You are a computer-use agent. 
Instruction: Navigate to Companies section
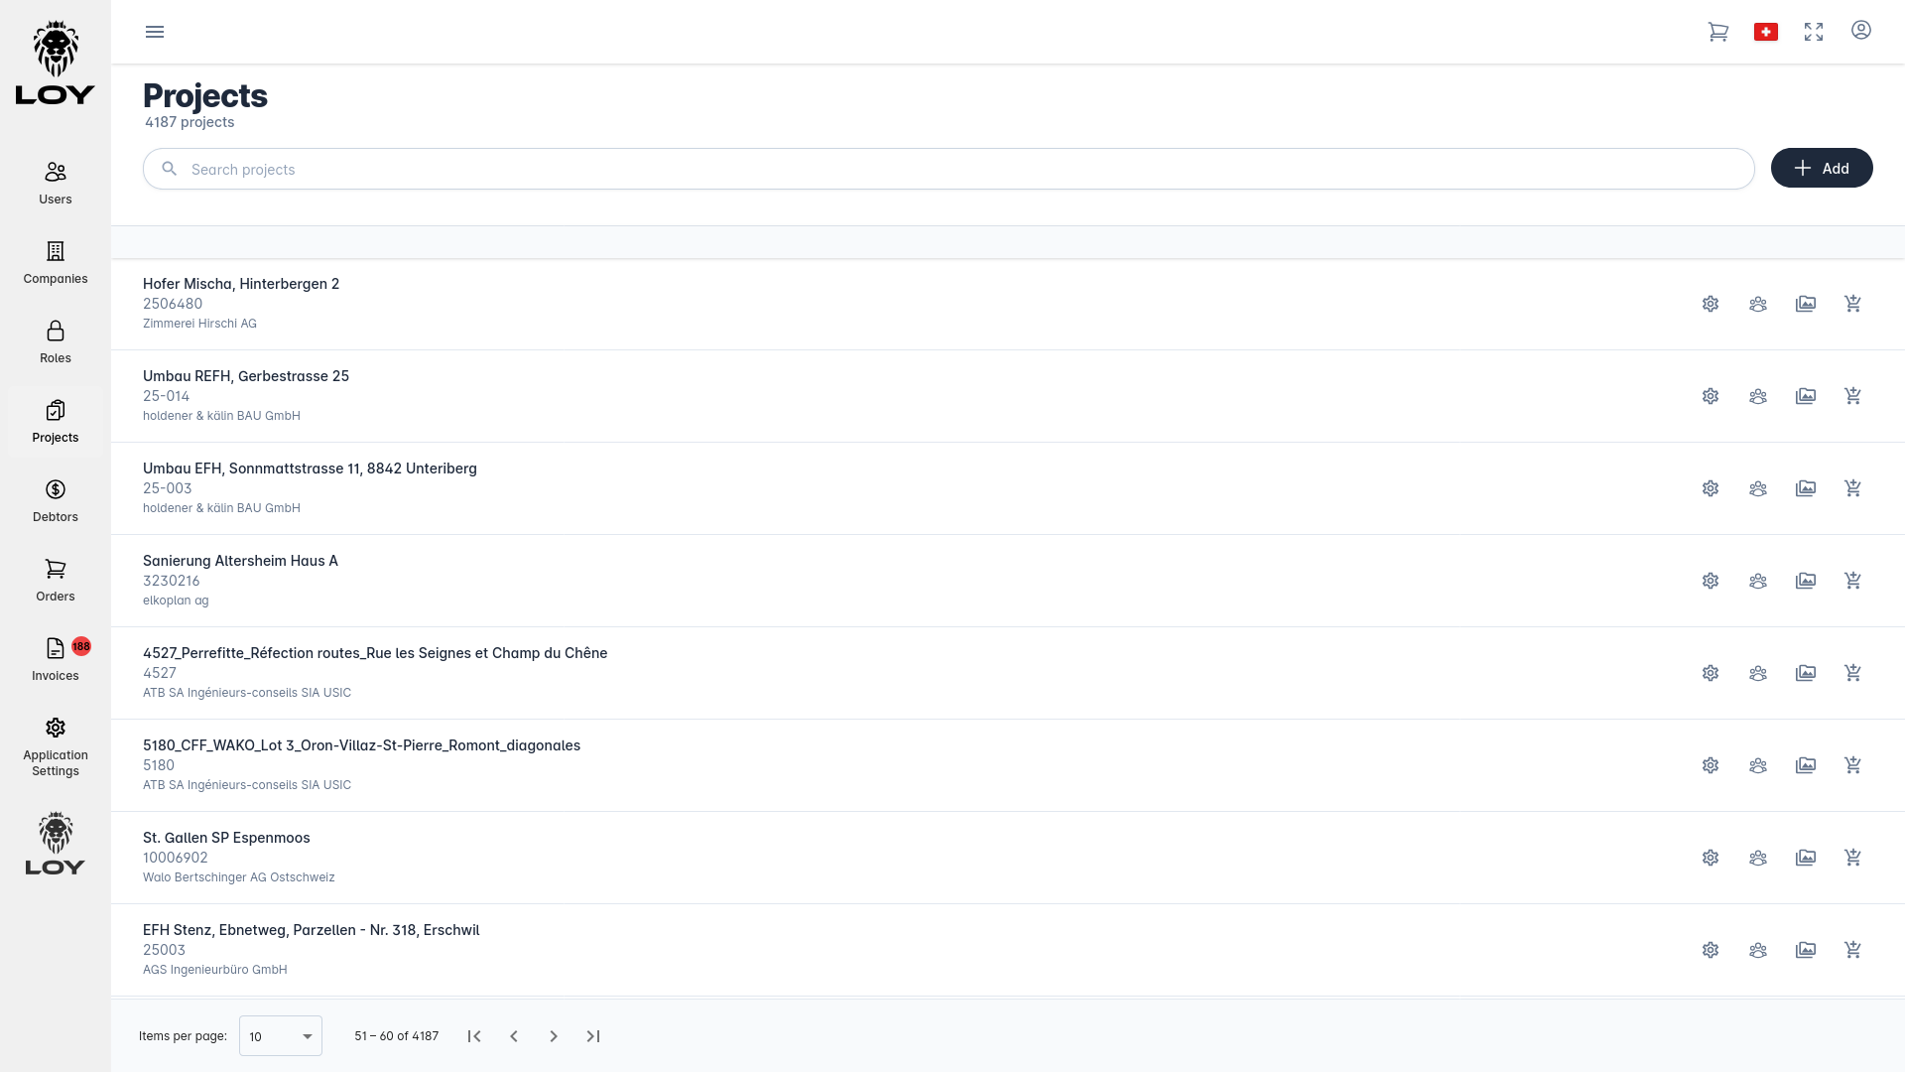tap(56, 262)
